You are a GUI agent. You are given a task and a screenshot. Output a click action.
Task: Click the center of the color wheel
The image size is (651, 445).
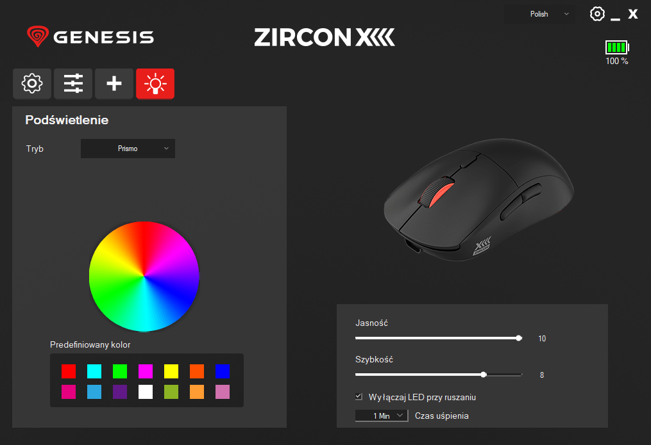144,277
